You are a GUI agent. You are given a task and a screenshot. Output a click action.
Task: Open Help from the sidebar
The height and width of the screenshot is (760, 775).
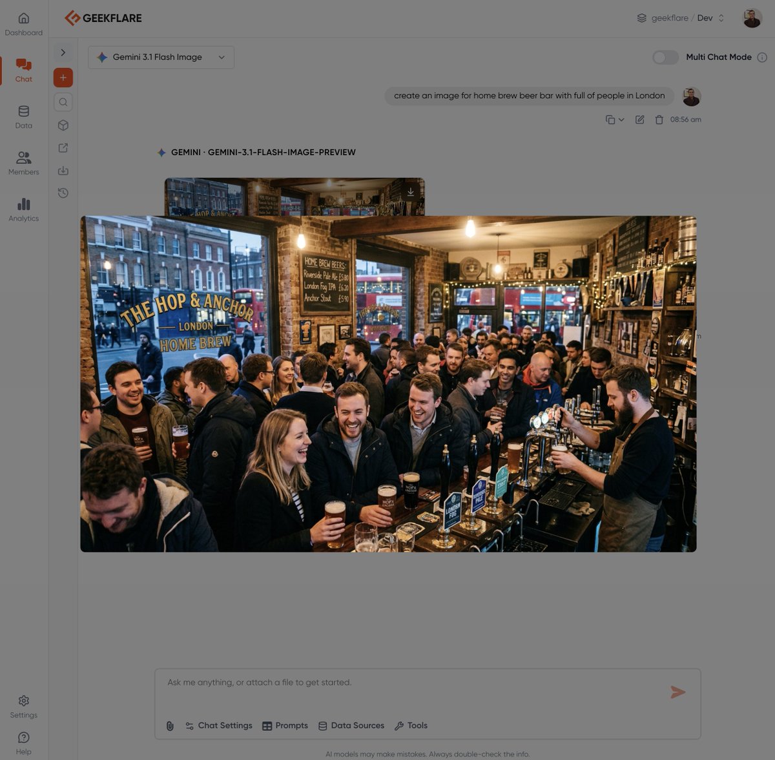click(24, 743)
